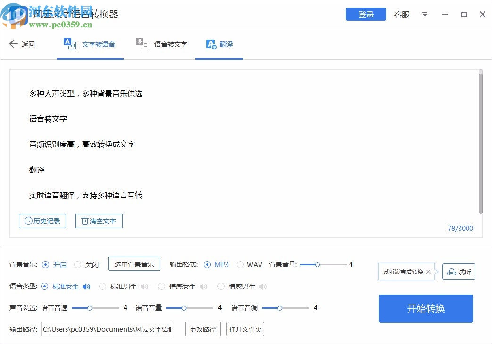Click the headphone 试听 preview icon
The width and height of the screenshot is (492, 344).
[x=451, y=271]
